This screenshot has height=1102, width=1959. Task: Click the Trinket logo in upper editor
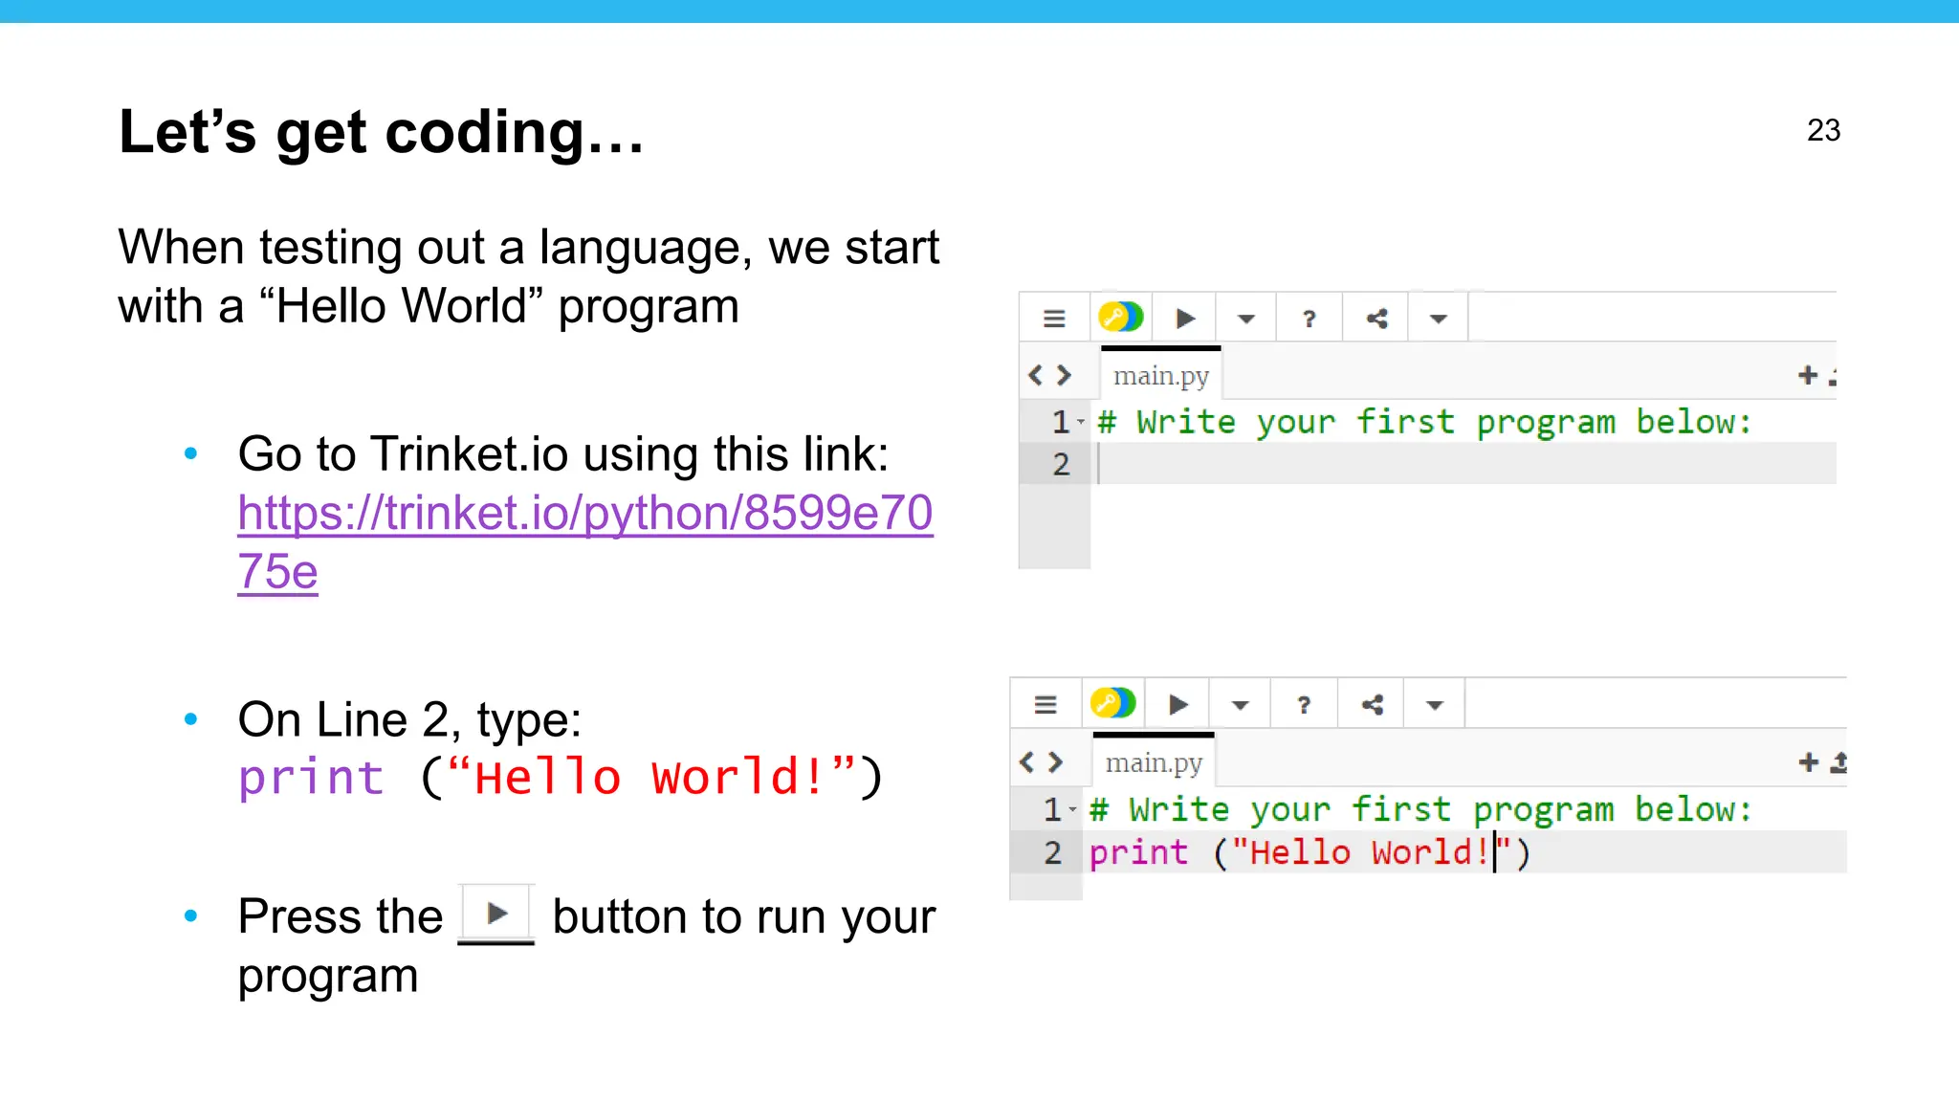pyautogui.click(x=1120, y=317)
